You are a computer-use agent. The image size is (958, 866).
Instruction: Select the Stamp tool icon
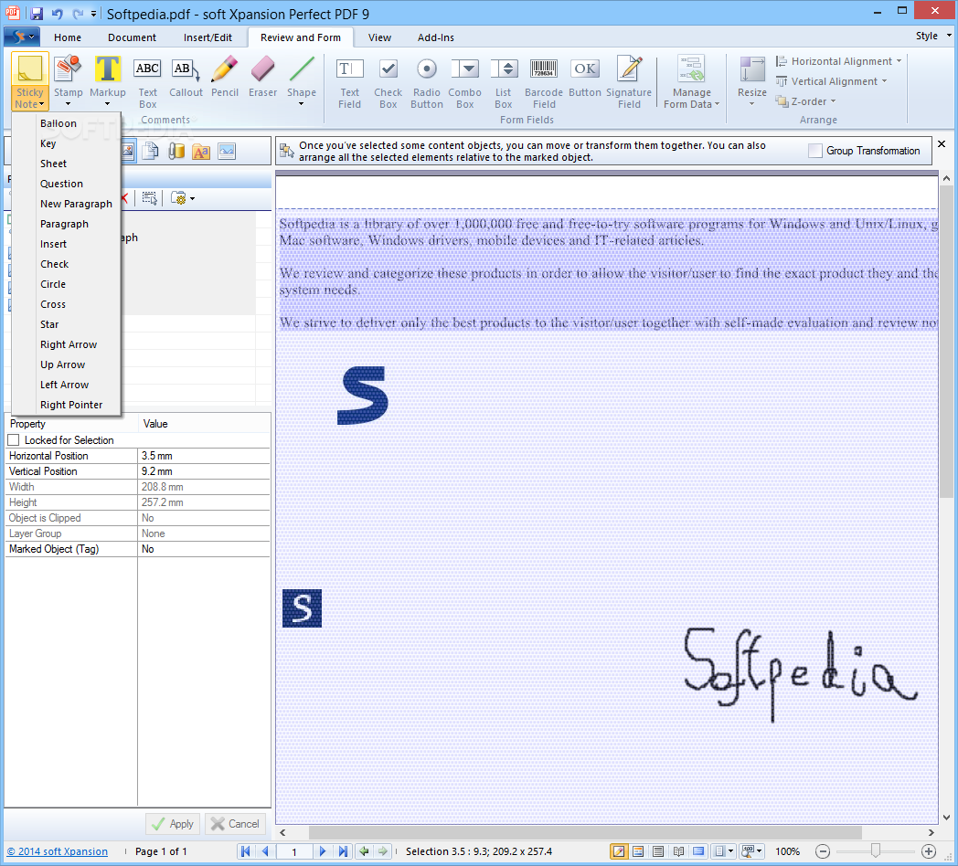click(x=68, y=69)
